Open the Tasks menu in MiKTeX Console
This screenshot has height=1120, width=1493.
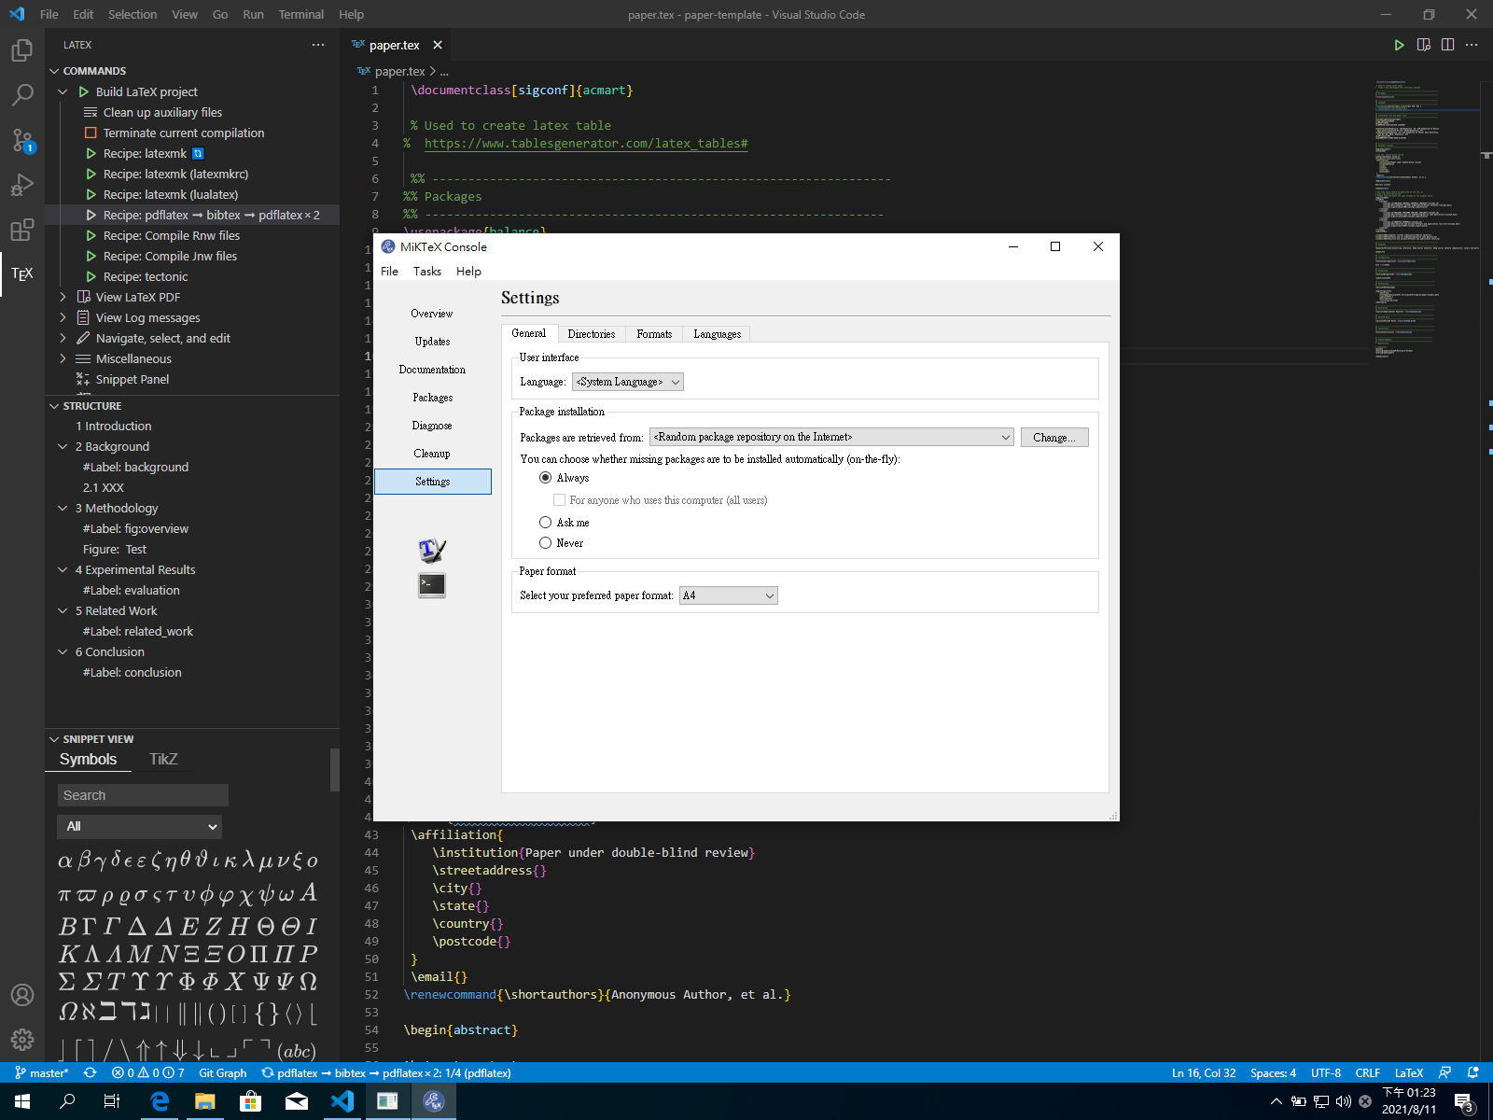pos(426,272)
